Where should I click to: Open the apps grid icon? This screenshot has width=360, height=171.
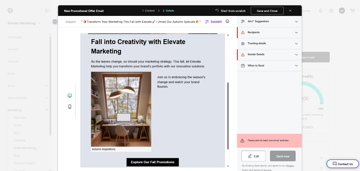click(x=331, y=11)
